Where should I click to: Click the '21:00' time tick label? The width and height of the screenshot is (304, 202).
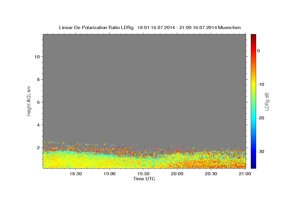pos(245,174)
